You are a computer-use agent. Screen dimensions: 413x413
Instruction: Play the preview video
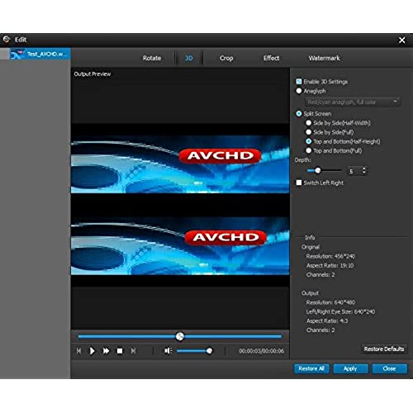coord(92,351)
